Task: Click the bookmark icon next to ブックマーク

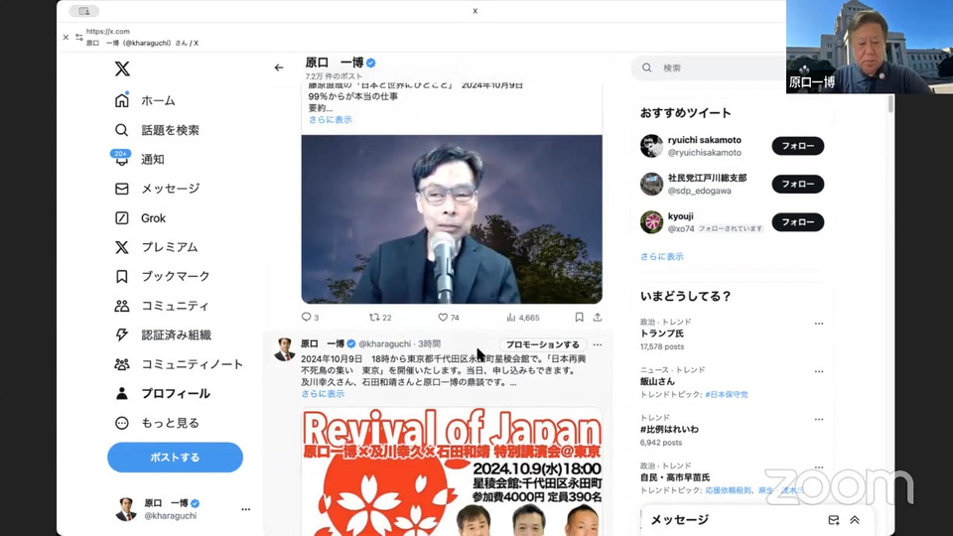Action: [121, 277]
